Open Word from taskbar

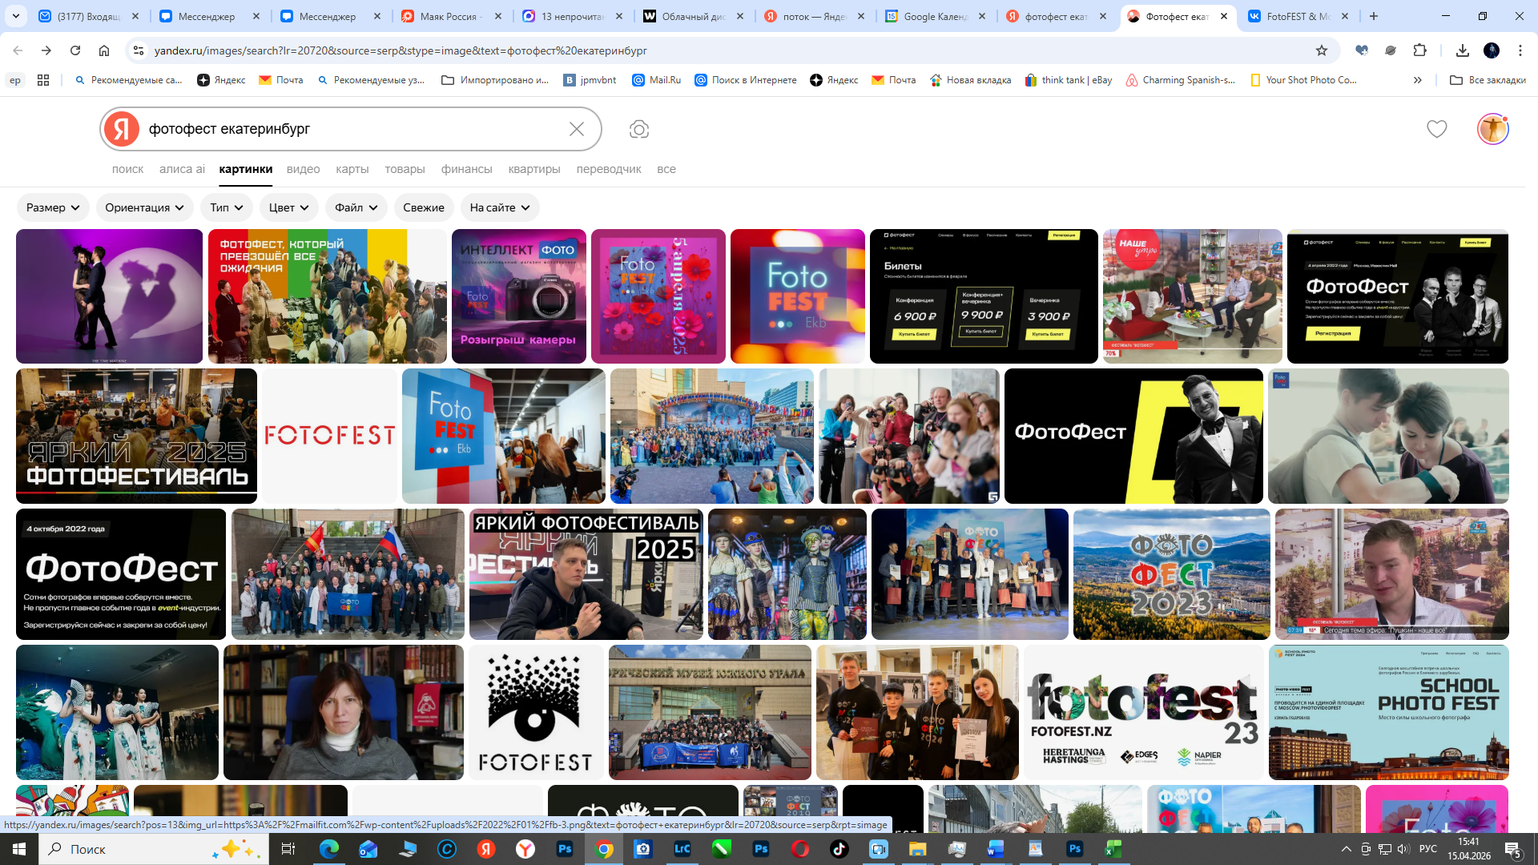pos(996,849)
